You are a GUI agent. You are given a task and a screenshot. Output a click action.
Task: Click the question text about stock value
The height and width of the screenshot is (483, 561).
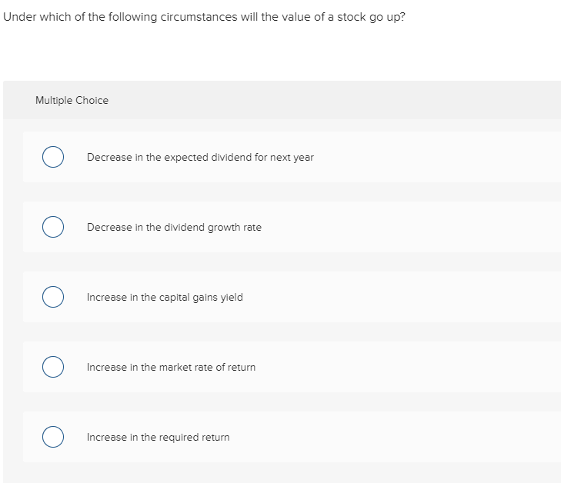[x=203, y=18]
